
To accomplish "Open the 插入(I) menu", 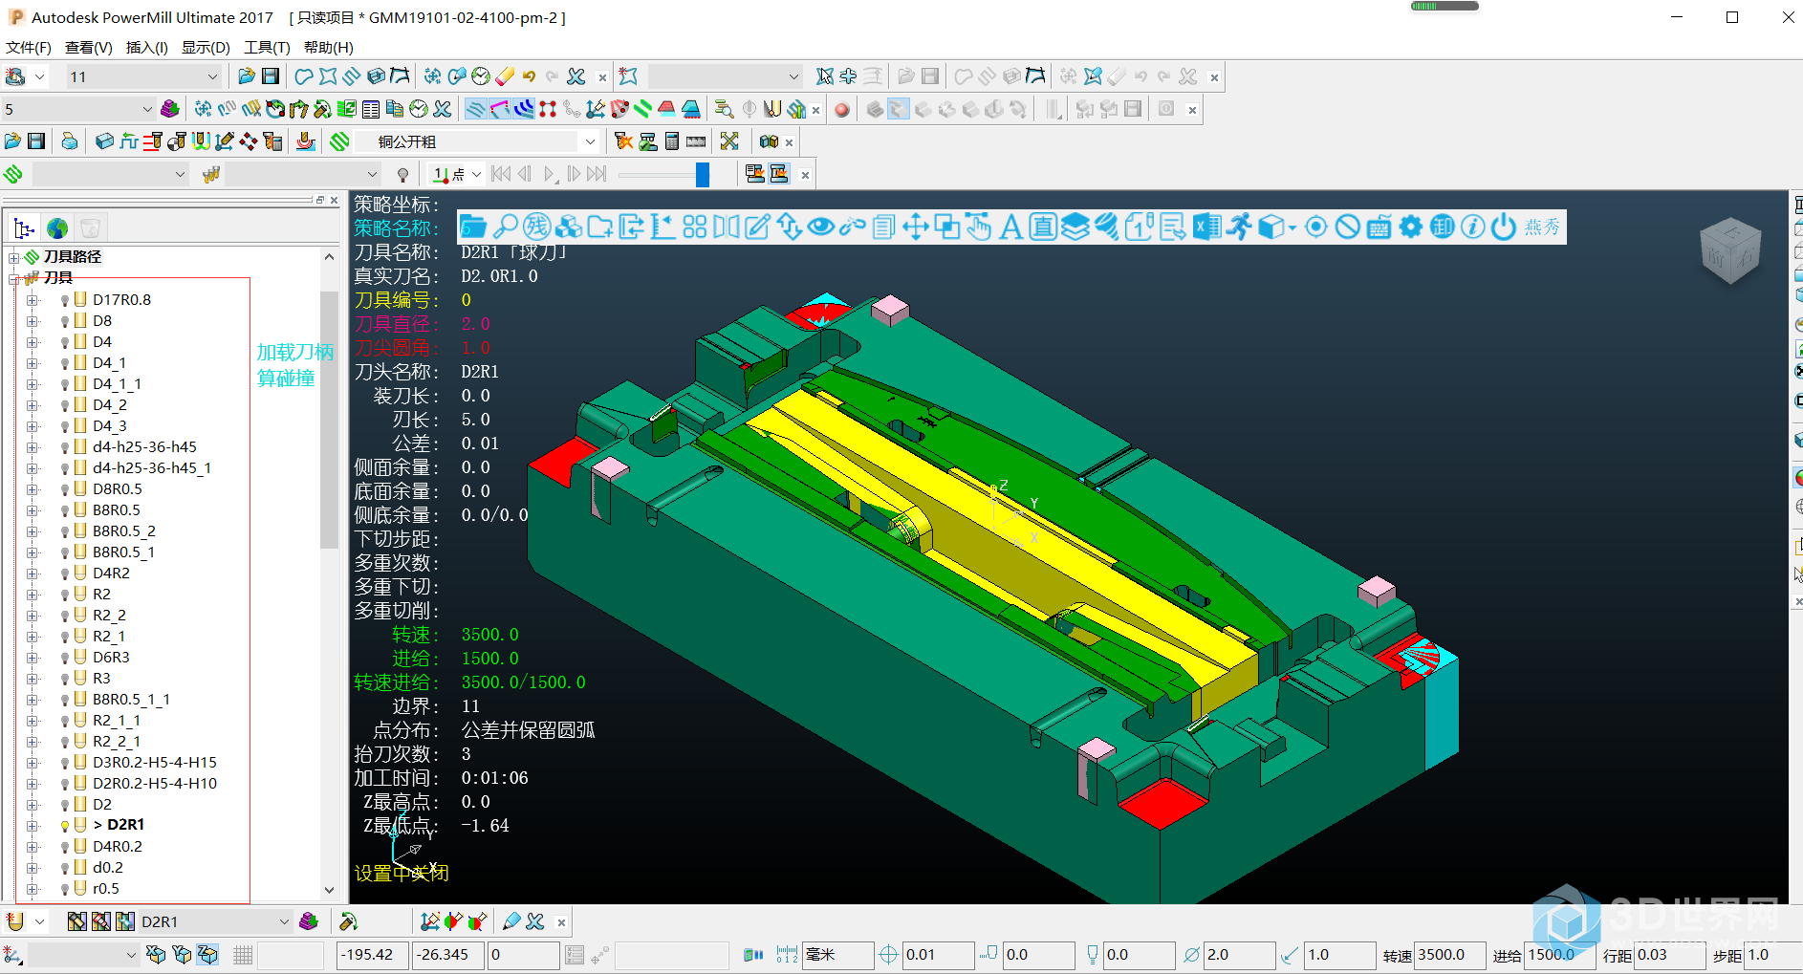I will (x=147, y=47).
